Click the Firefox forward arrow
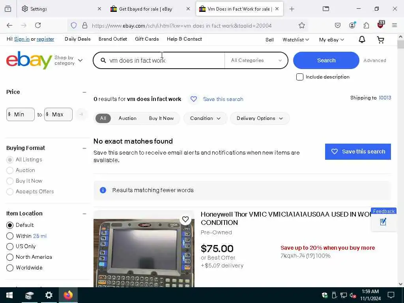The width and height of the screenshot is (404, 303). (24, 25)
